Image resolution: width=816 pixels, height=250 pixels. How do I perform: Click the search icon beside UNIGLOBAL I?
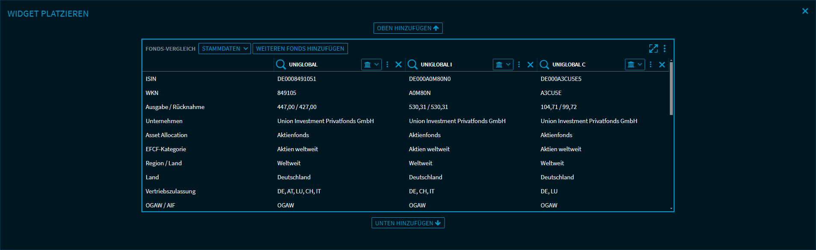(x=412, y=64)
